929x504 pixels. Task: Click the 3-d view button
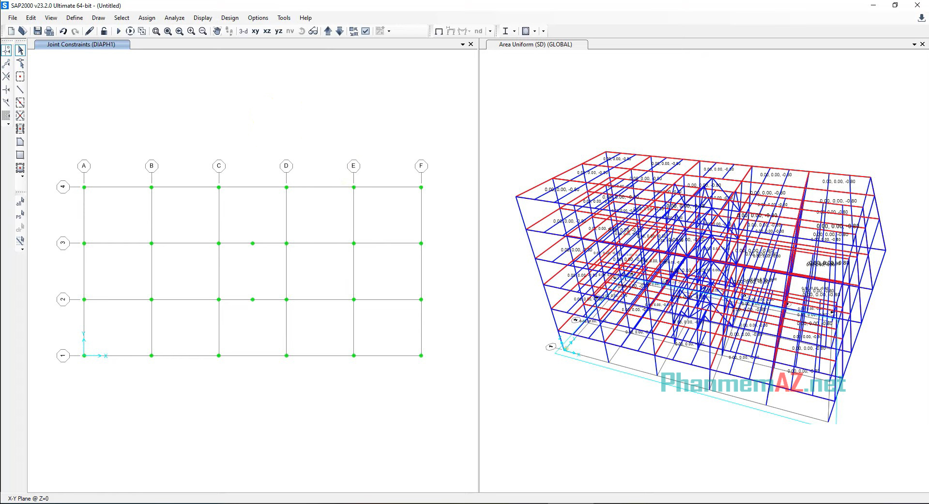(243, 31)
